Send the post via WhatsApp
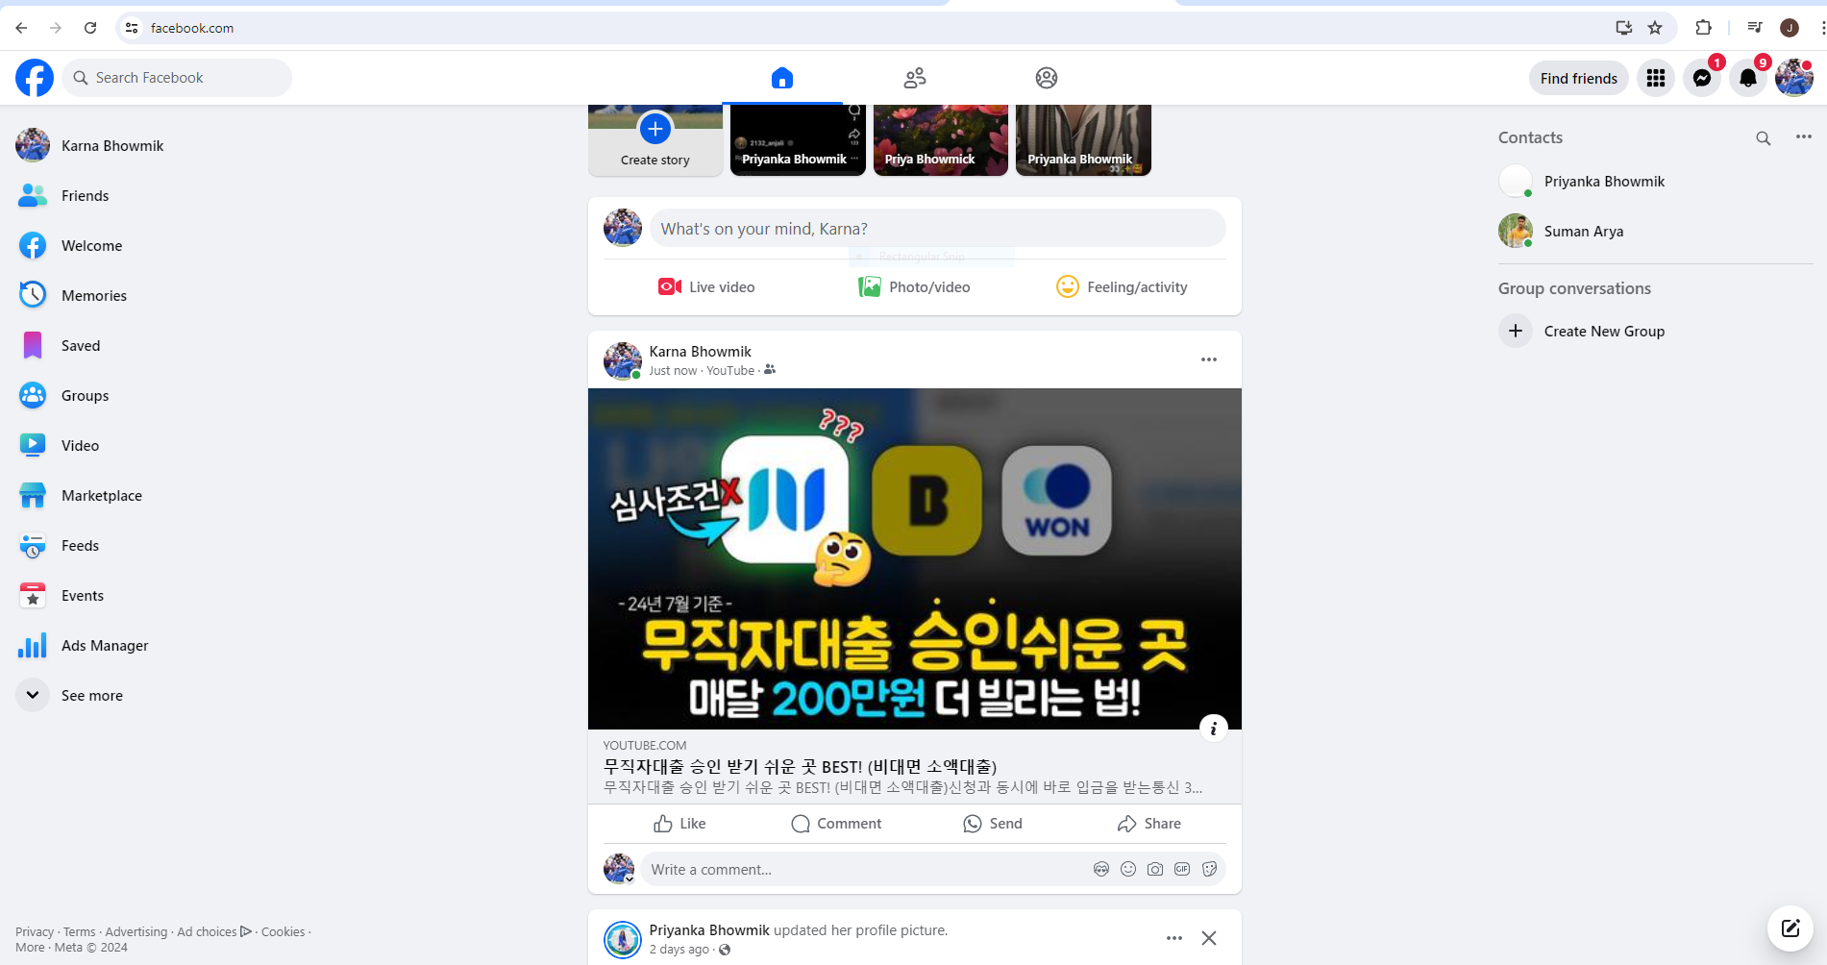The width and height of the screenshot is (1827, 965). (993, 824)
